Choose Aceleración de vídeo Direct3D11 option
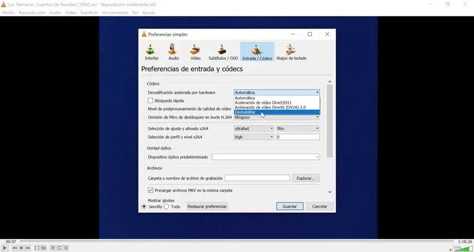This screenshot has width=474, height=252. click(277, 103)
